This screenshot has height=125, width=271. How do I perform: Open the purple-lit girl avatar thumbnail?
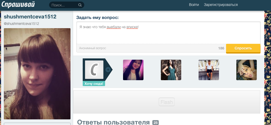[x=133, y=70]
